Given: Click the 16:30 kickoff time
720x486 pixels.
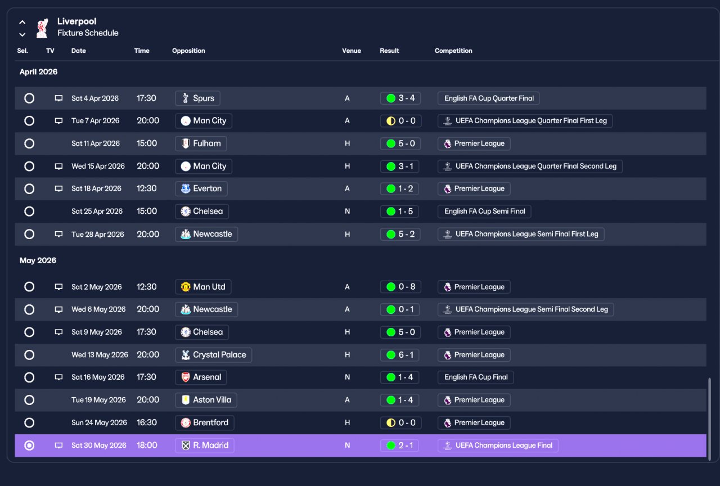Looking at the screenshot, I should click(x=146, y=422).
